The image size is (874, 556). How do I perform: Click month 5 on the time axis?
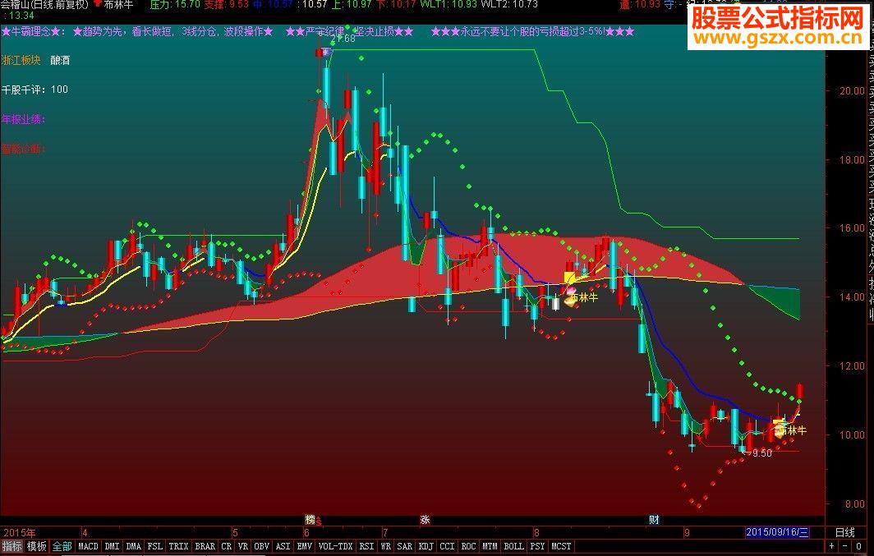click(236, 532)
